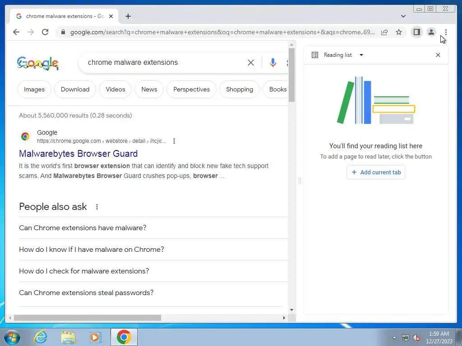Open the Reading list dropdown arrow

[361, 55]
